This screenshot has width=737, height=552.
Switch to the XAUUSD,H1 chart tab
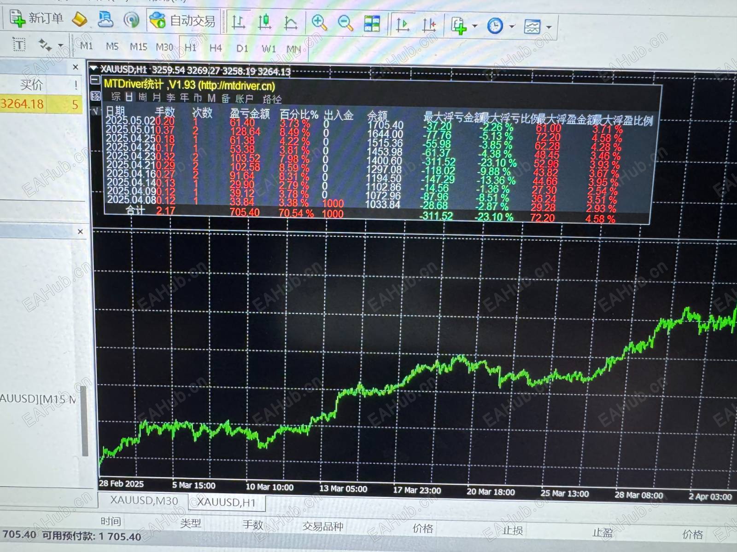coord(227,502)
